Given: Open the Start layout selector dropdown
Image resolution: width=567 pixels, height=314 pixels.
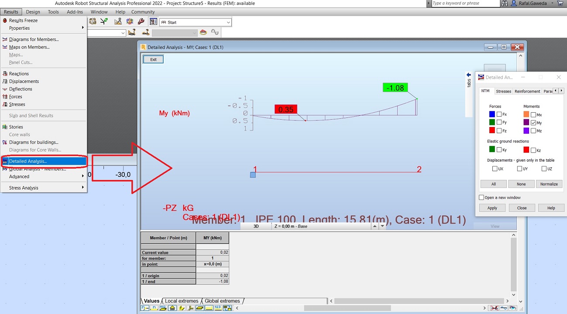Looking at the screenshot, I should 229,22.
